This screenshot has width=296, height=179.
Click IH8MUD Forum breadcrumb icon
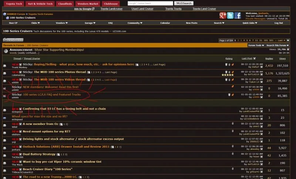pos(4,14)
